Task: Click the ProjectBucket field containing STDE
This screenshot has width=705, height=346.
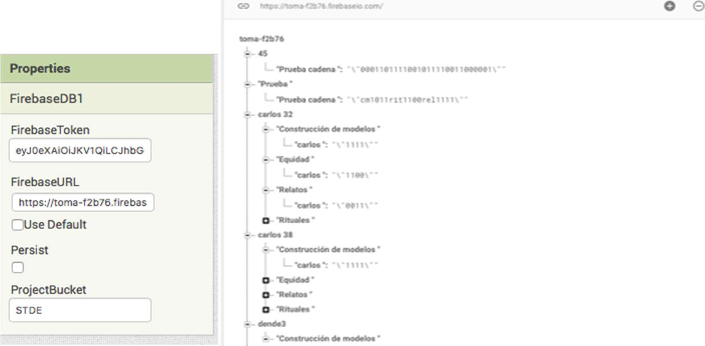Action: coord(80,310)
